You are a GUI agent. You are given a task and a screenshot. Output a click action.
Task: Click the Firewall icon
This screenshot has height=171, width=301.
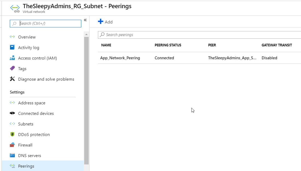(12, 145)
